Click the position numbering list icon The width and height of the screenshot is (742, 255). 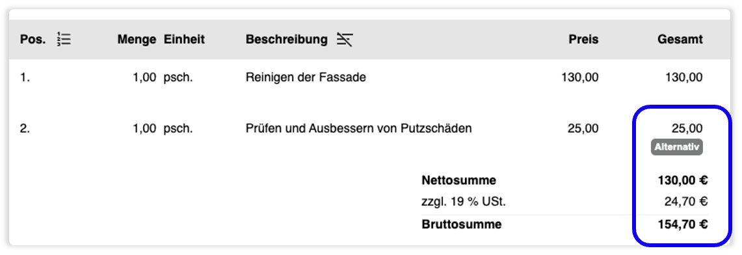[64, 39]
